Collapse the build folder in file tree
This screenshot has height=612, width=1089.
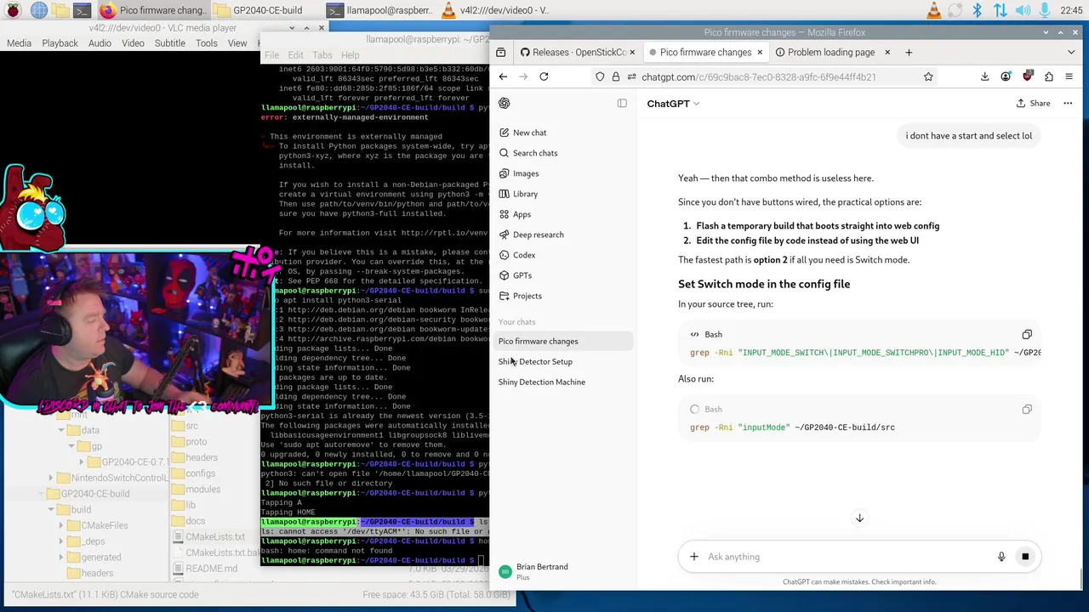51,509
